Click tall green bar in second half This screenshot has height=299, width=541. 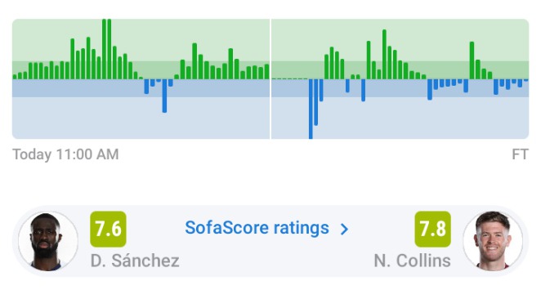(384, 55)
